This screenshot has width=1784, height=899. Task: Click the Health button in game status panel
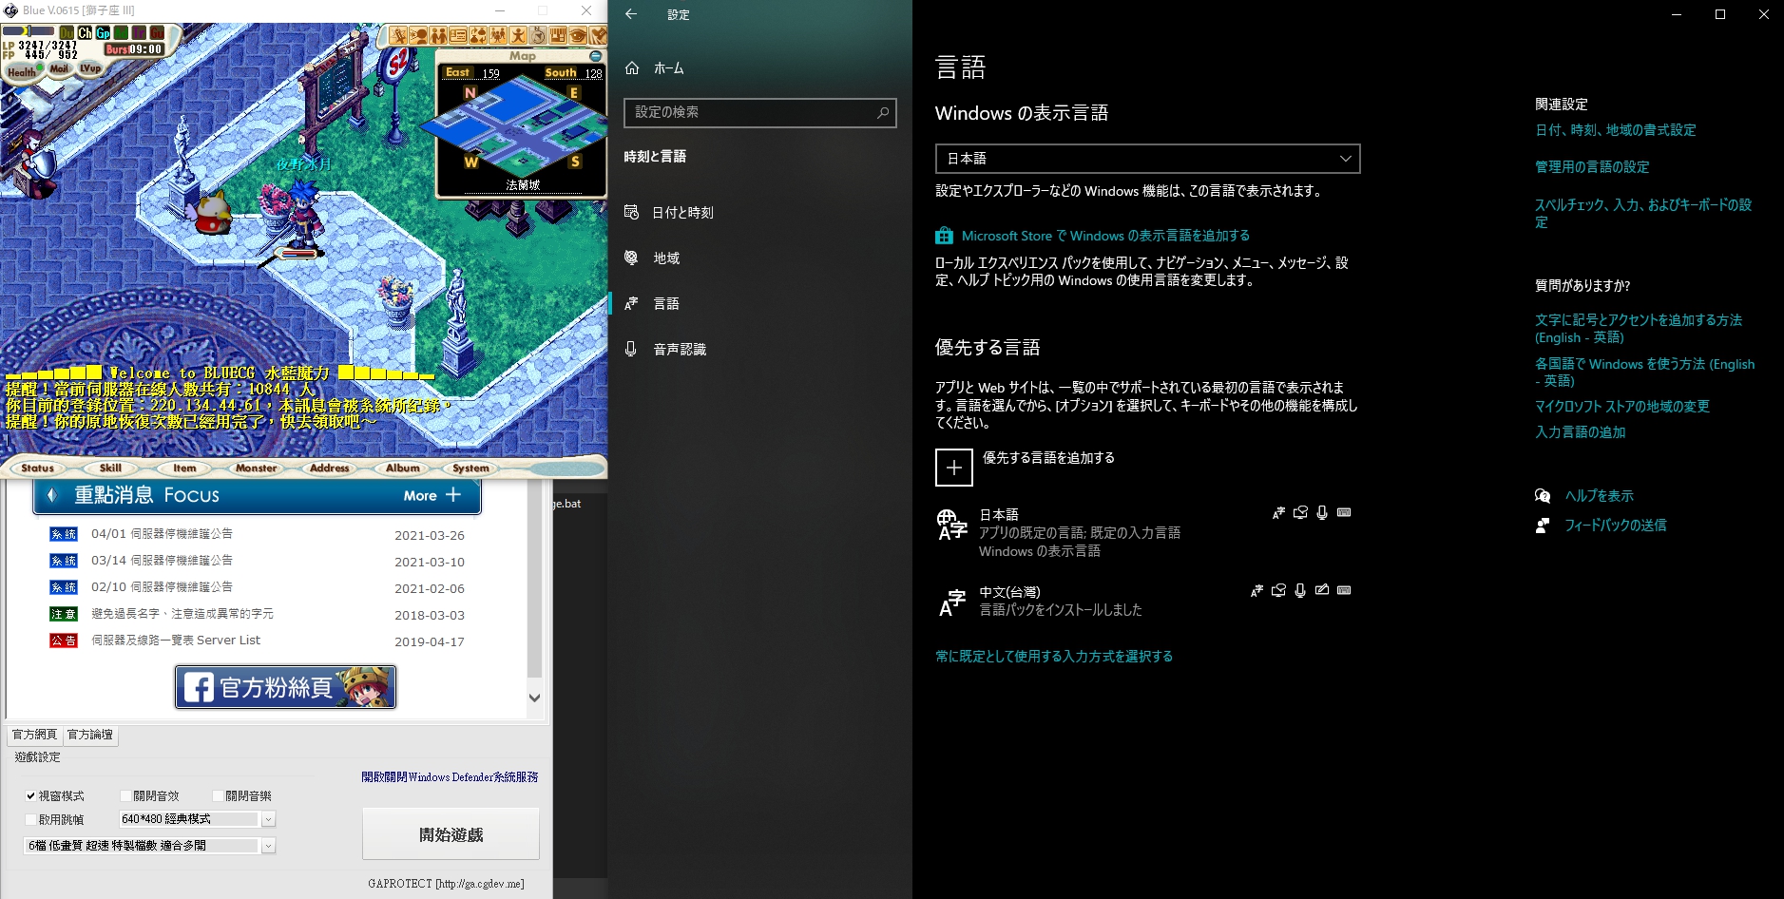click(x=24, y=71)
